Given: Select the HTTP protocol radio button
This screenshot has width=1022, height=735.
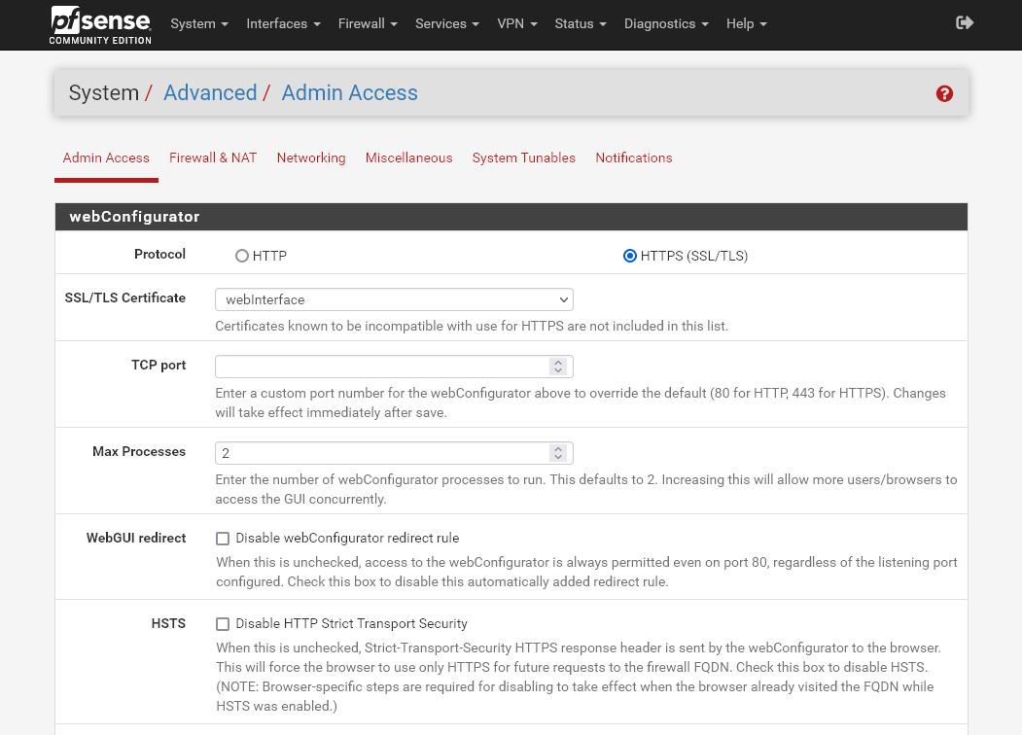Looking at the screenshot, I should [x=242, y=256].
